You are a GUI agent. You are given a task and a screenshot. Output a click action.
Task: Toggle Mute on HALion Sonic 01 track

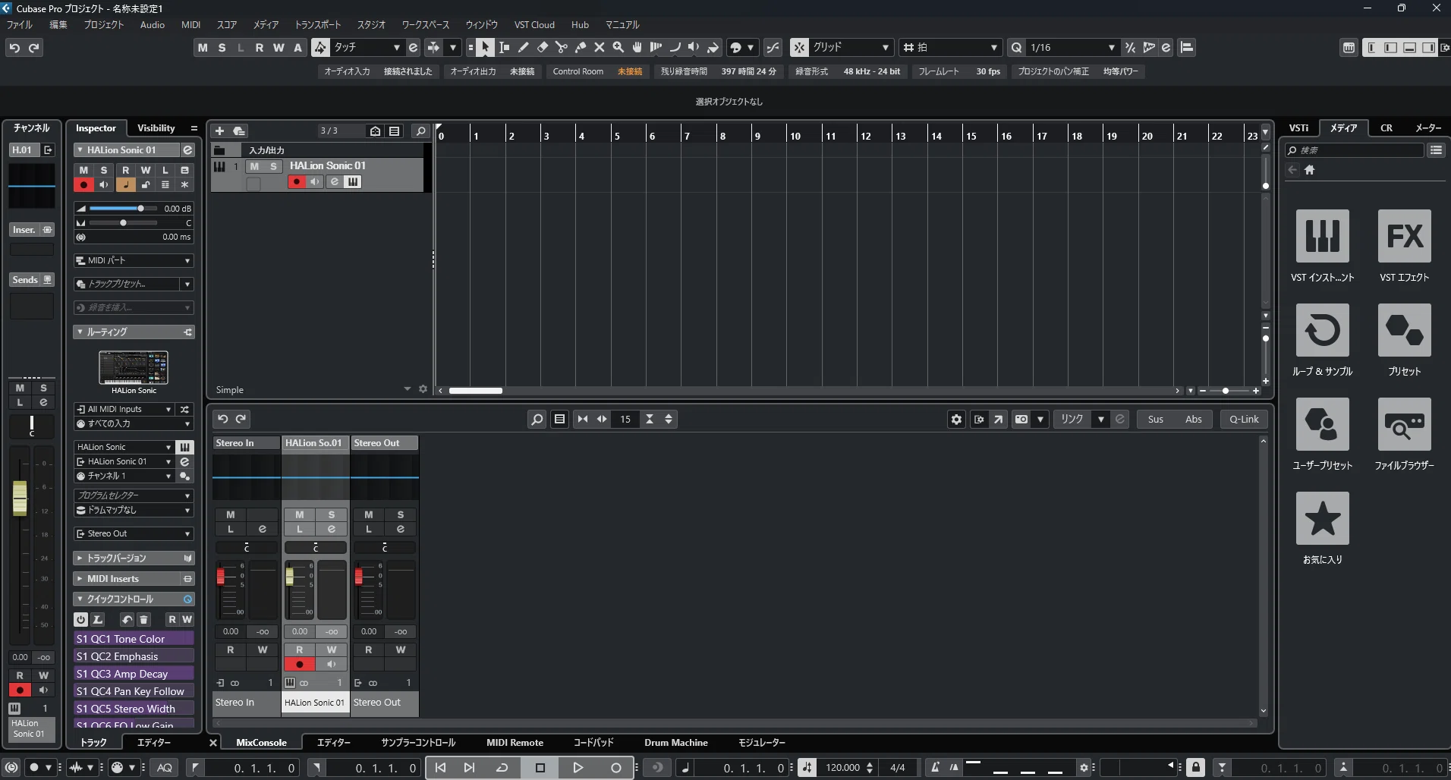pos(254,166)
